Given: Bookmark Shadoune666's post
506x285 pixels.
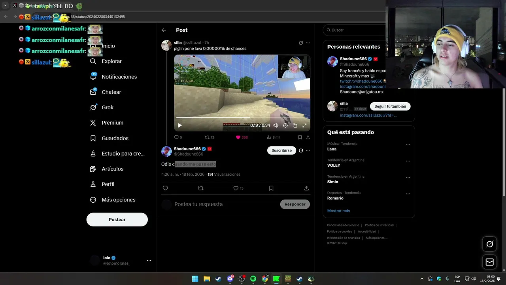Looking at the screenshot, I should click(271, 188).
